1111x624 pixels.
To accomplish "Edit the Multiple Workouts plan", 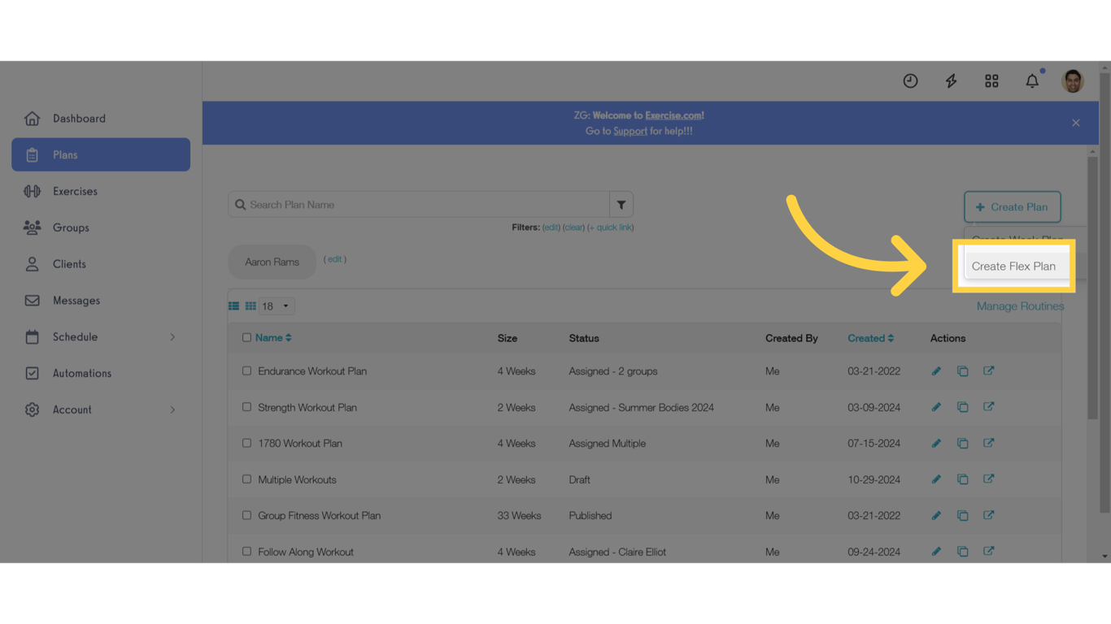I will (936, 479).
